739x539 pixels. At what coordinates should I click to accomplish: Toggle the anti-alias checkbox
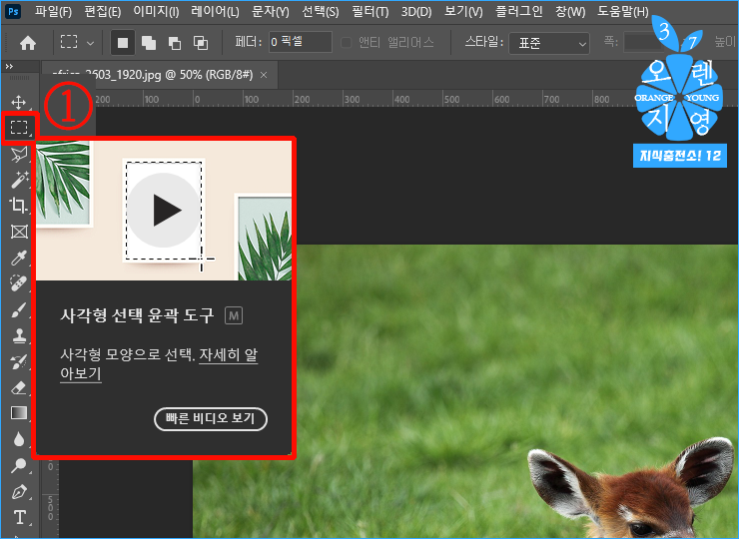[x=346, y=42]
